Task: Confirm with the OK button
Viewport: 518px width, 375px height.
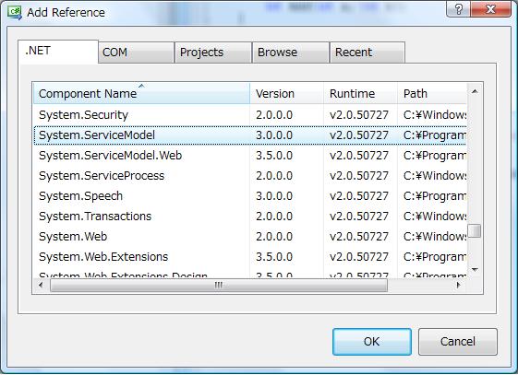Action: coord(372,342)
